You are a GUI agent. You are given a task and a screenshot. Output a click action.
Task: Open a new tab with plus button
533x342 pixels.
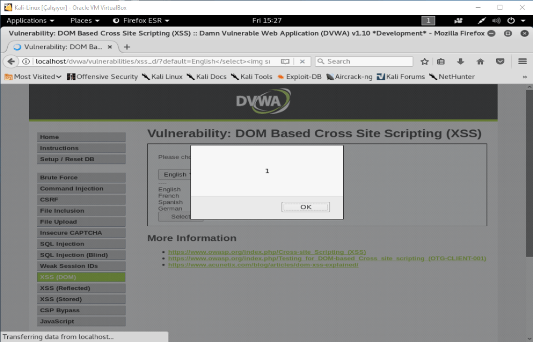tap(126, 47)
